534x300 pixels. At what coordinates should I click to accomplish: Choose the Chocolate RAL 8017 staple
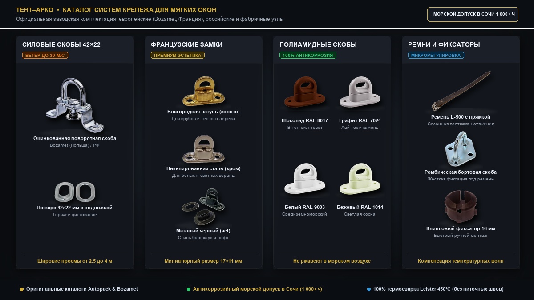304,93
